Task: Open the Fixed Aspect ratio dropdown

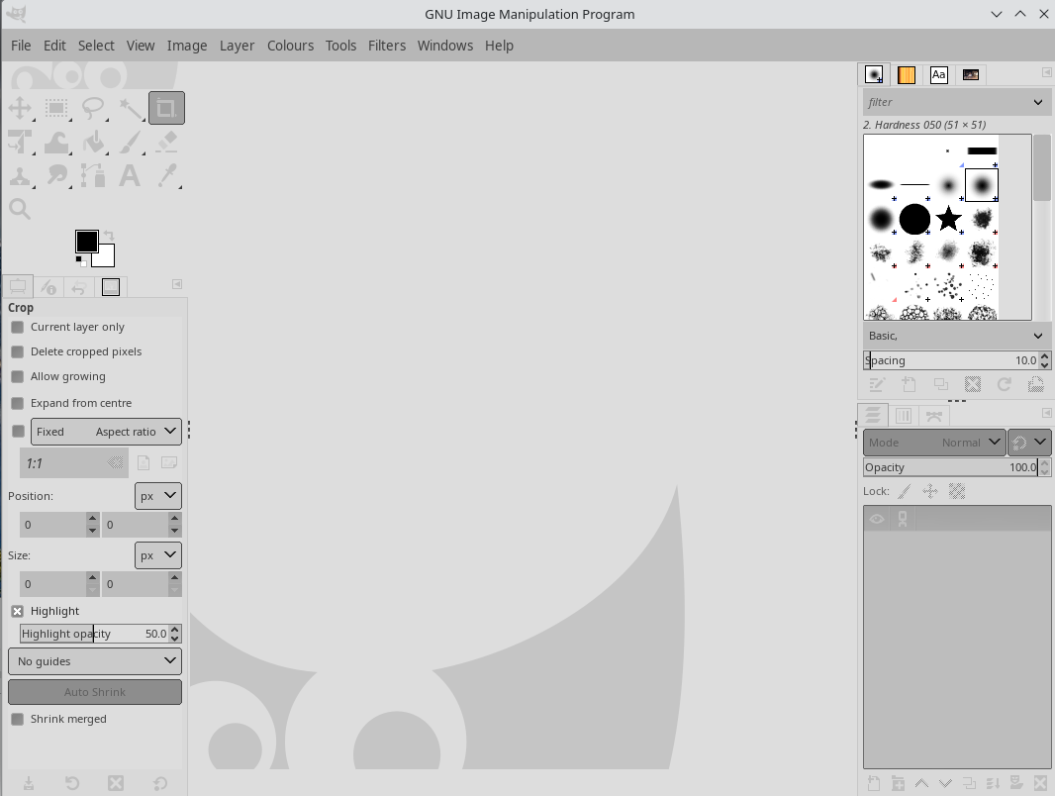Action: [106, 432]
